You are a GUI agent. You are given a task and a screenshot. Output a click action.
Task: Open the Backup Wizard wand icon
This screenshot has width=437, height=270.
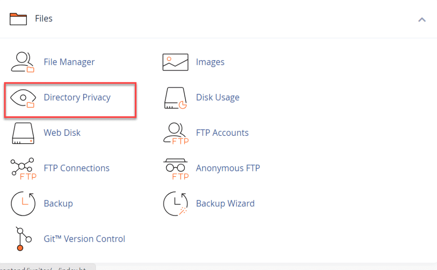tap(175, 204)
